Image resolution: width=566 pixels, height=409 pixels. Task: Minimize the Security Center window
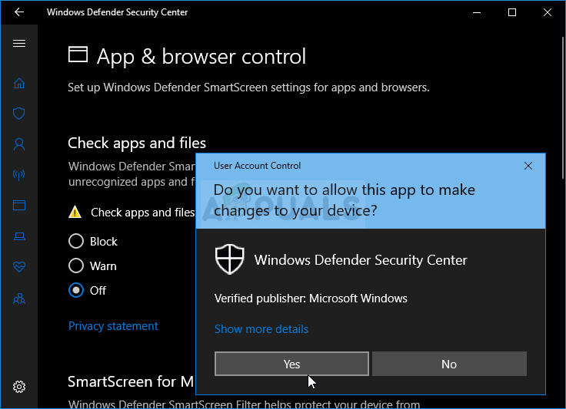[477, 12]
